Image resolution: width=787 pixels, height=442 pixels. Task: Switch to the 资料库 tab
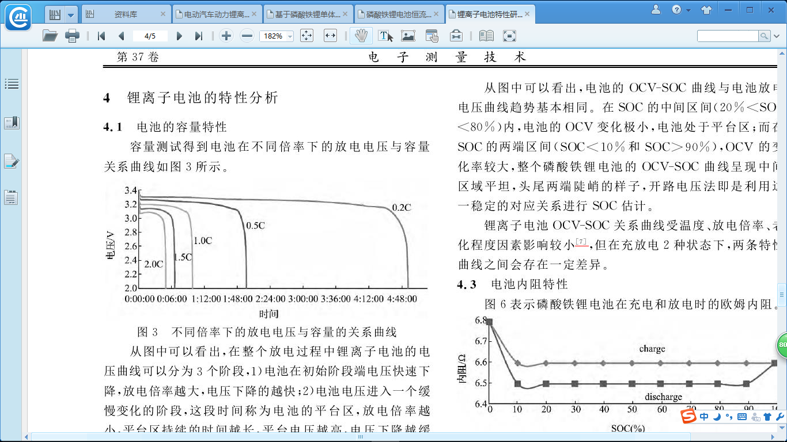pos(126,14)
